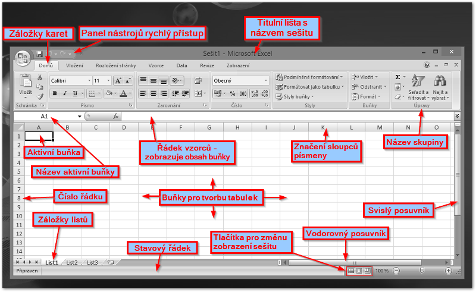Go to last sheet with navigation arrow

37,262
